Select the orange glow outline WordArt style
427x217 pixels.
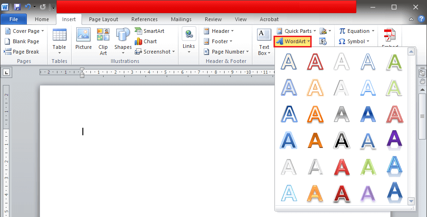[x=315, y=87]
